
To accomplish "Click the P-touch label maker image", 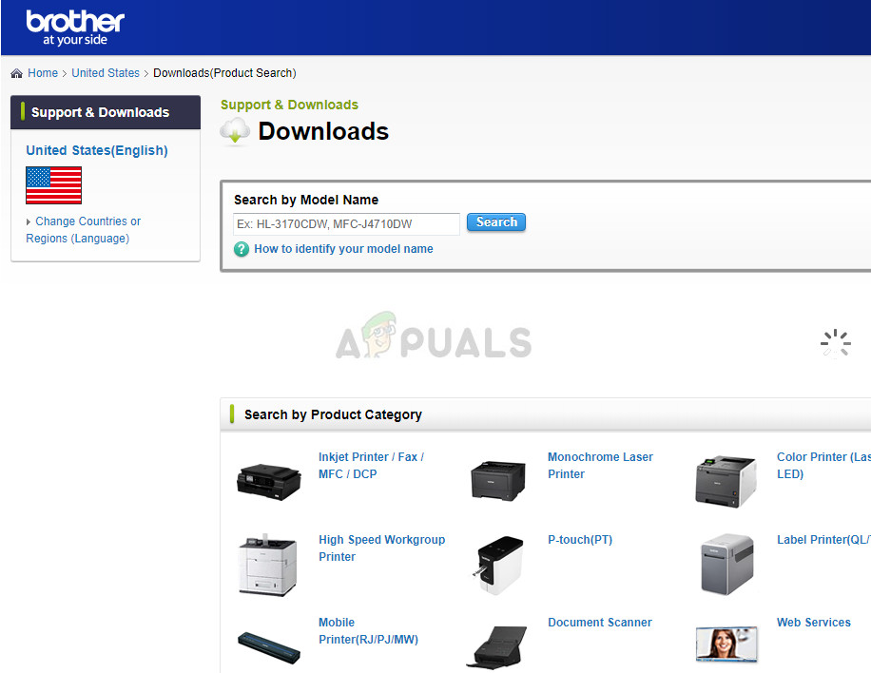I will tap(498, 566).
